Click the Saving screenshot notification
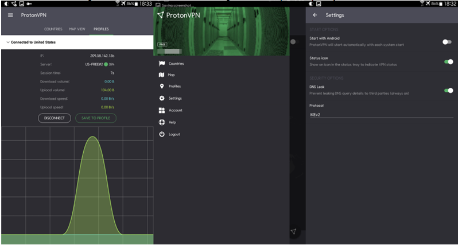This screenshot has width=458, height=245. coord(176,5)
